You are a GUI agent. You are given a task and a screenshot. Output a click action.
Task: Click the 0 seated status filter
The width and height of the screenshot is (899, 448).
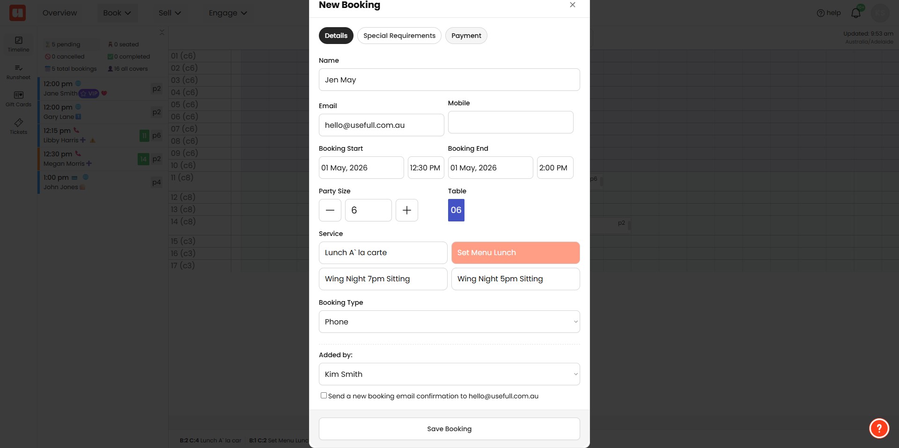point(123,44)
